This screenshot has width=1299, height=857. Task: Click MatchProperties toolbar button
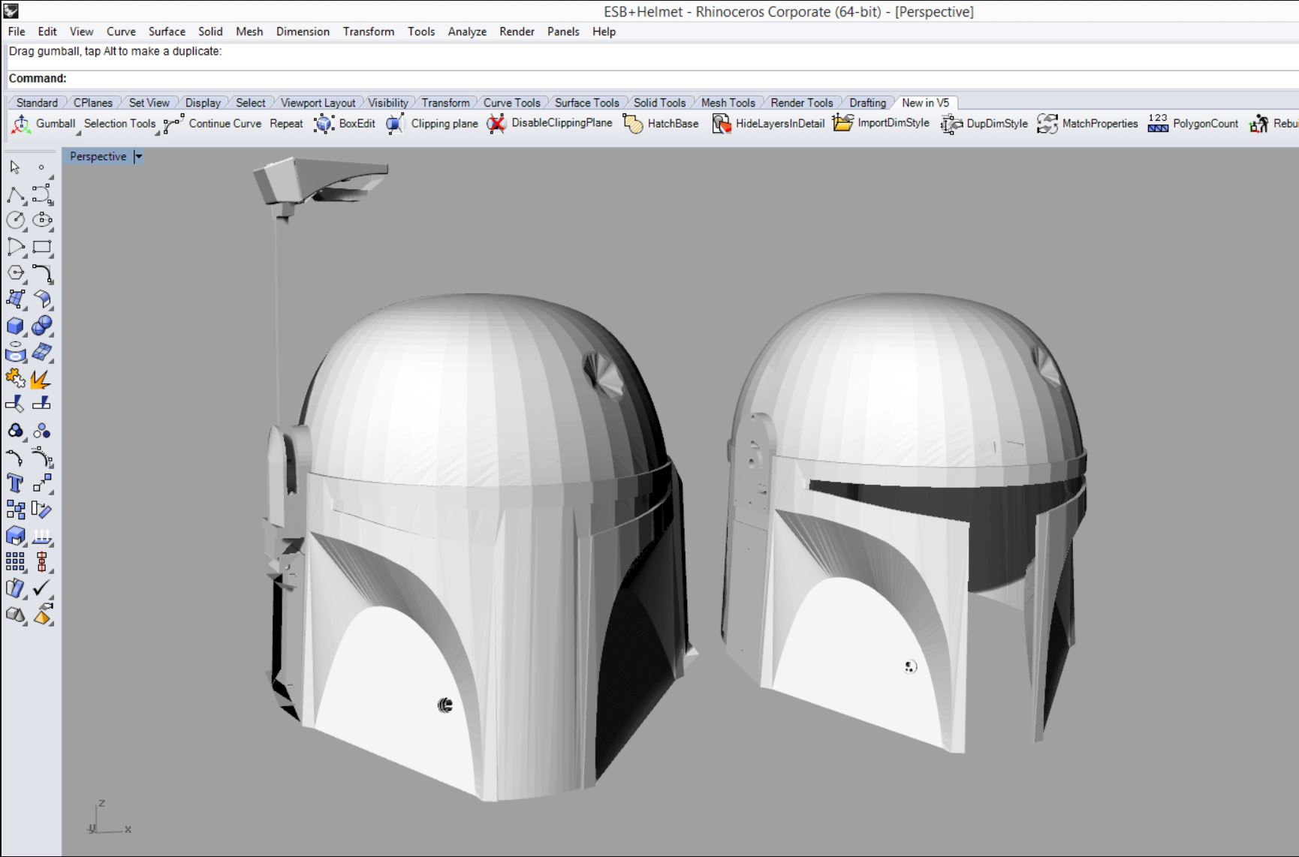1087,124
